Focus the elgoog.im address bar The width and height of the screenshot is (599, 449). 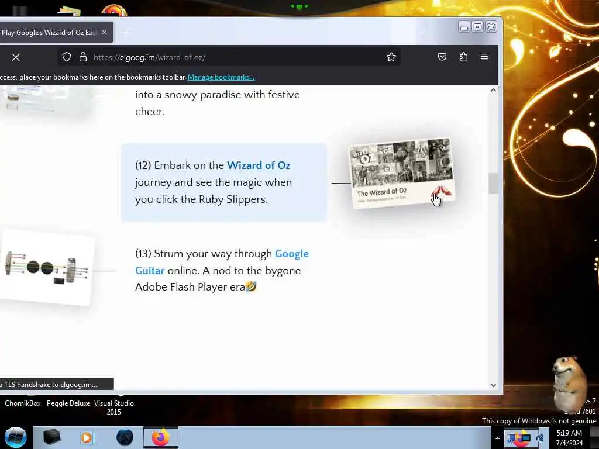(229, 57)
